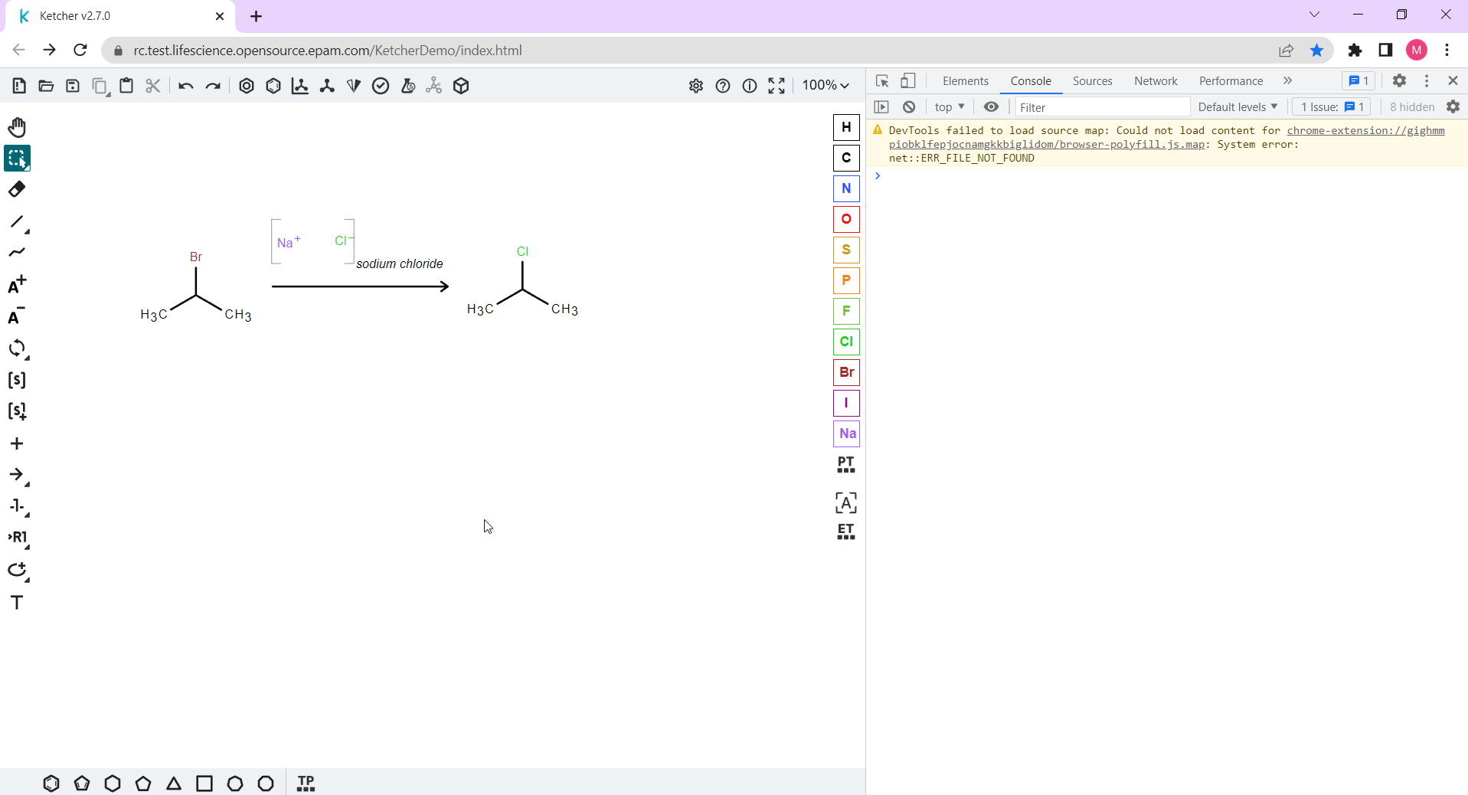Open the Default levels dropdown
1468x795 pixels.
point(1236,106)
